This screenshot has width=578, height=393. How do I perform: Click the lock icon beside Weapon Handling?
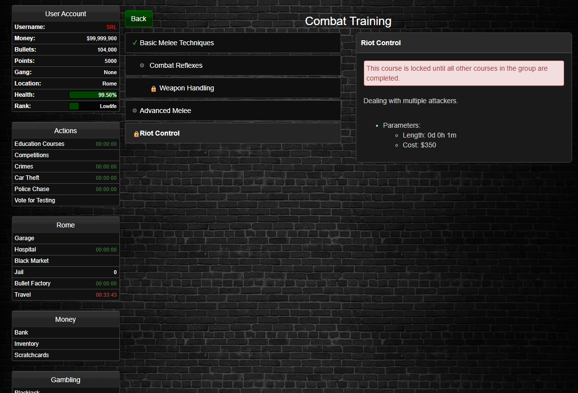coord(153,89)
